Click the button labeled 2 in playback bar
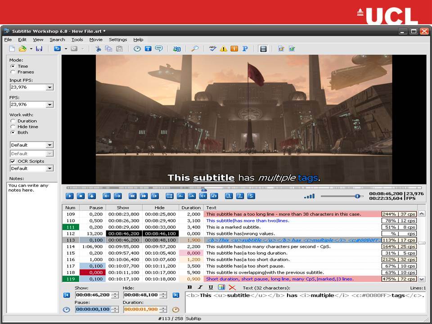 [x=240, y=196]
